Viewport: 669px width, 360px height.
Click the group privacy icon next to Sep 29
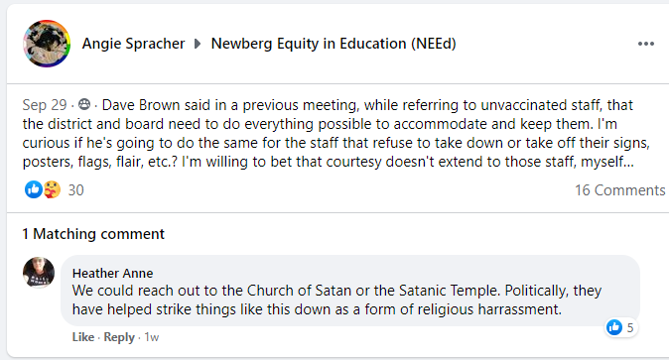coord(84,104)
